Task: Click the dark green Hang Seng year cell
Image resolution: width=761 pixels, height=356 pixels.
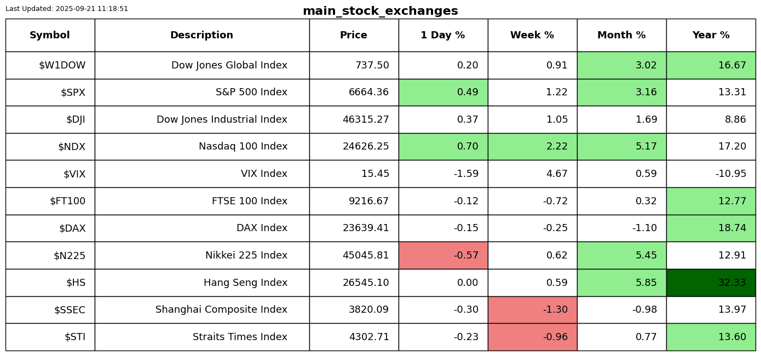Action: tap(711, 283)
